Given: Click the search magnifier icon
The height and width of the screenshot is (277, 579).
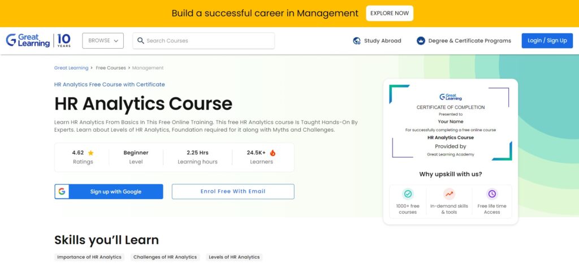Looking at the screenshot, I should coord(140,41).
